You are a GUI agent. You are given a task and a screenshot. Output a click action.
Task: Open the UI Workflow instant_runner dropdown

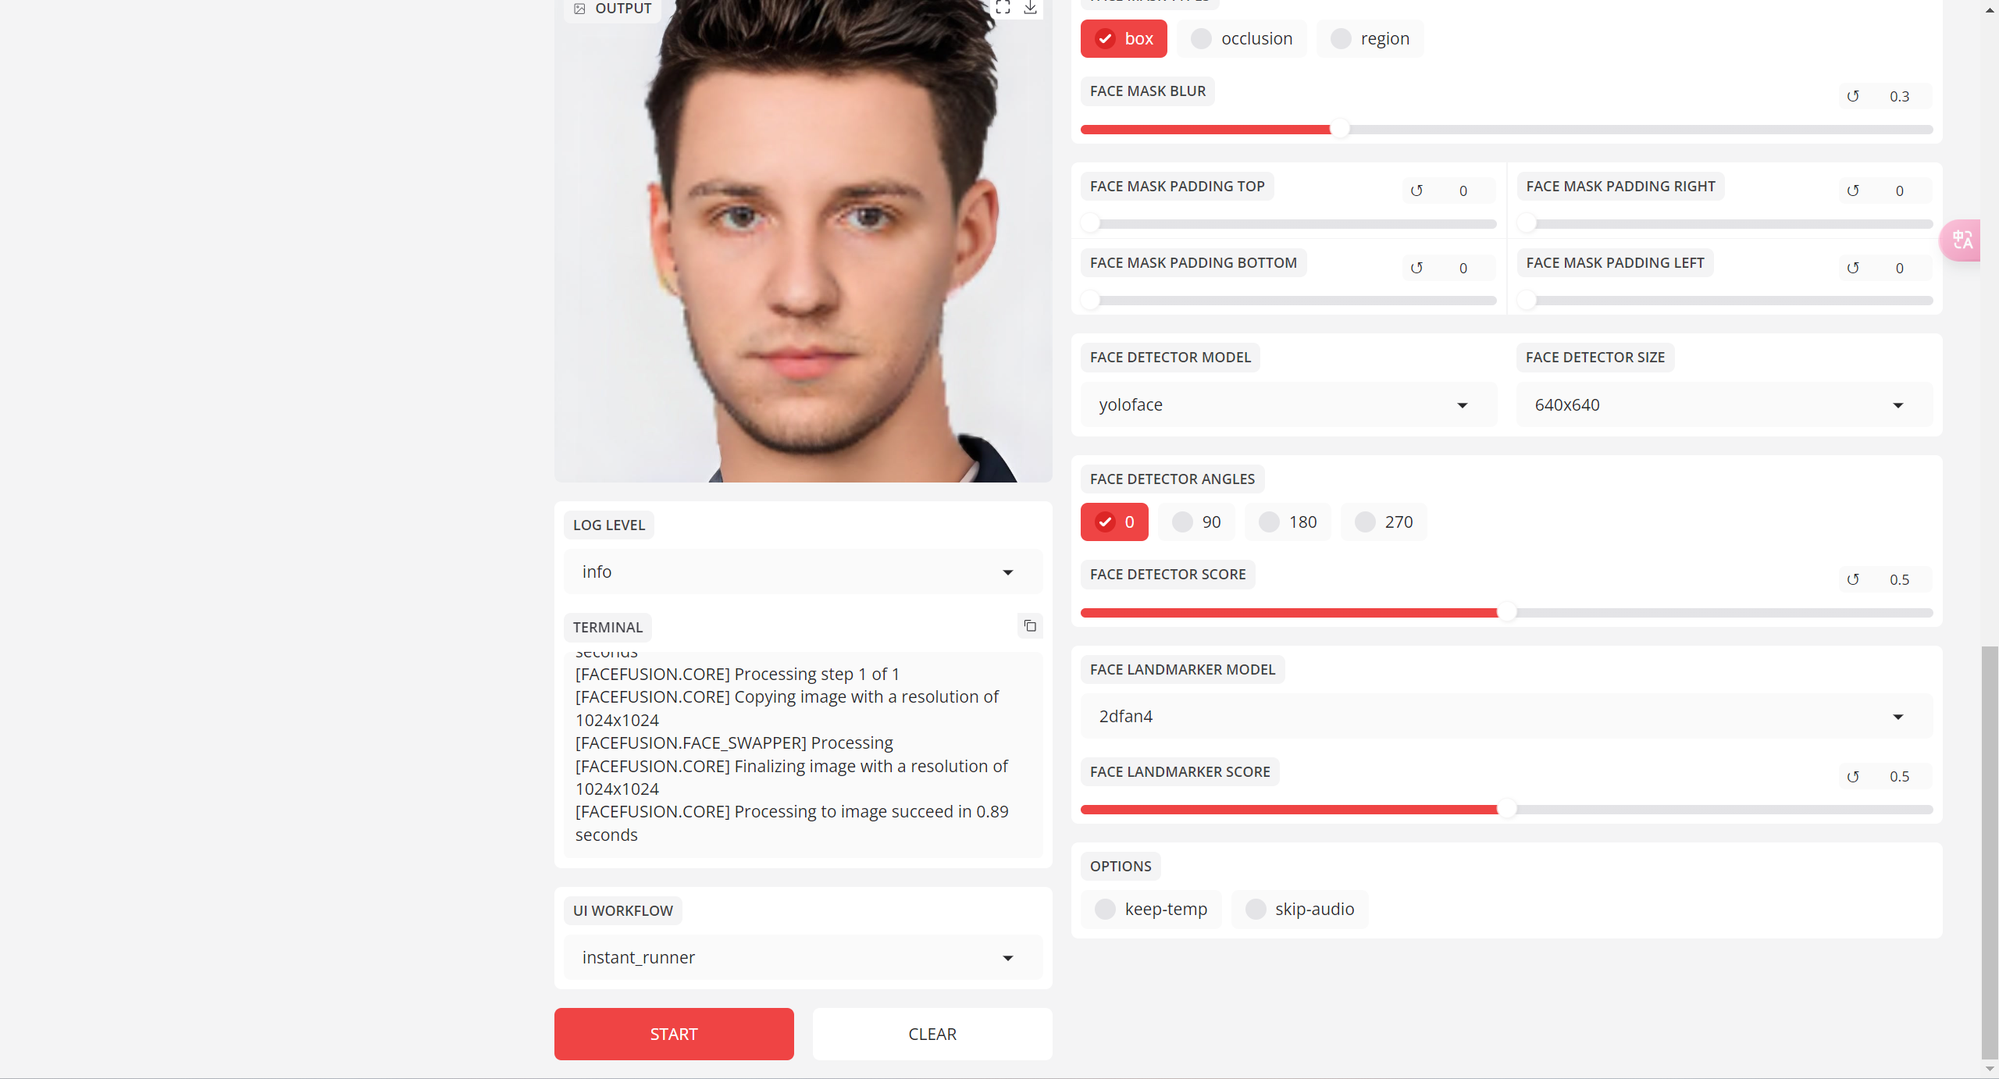point(803,958)
